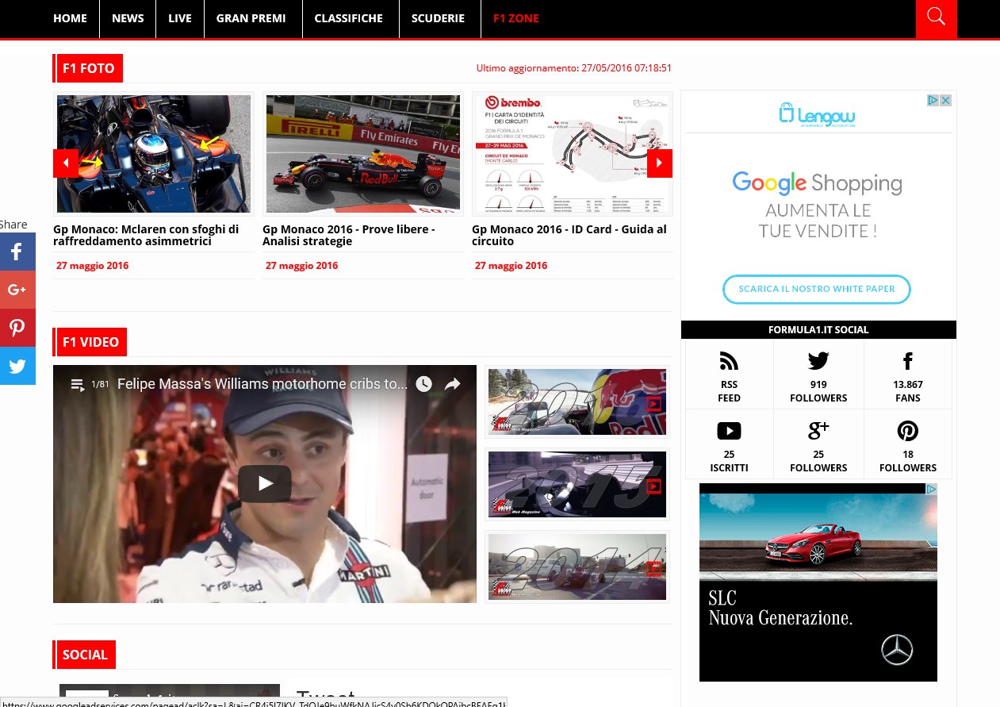The height and width of the screenshot is (707, 1000).
Task: Click the Facebook 13.867 Fans icon
Action: tap(908, 362)
